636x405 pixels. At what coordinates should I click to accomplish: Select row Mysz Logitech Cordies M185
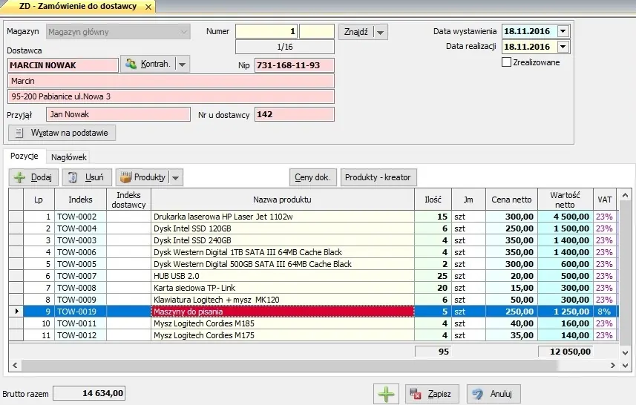coord(313,323)
